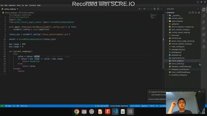Go to line via Ln 17 Col status
The image size is (207, 116).
point(135,106)
